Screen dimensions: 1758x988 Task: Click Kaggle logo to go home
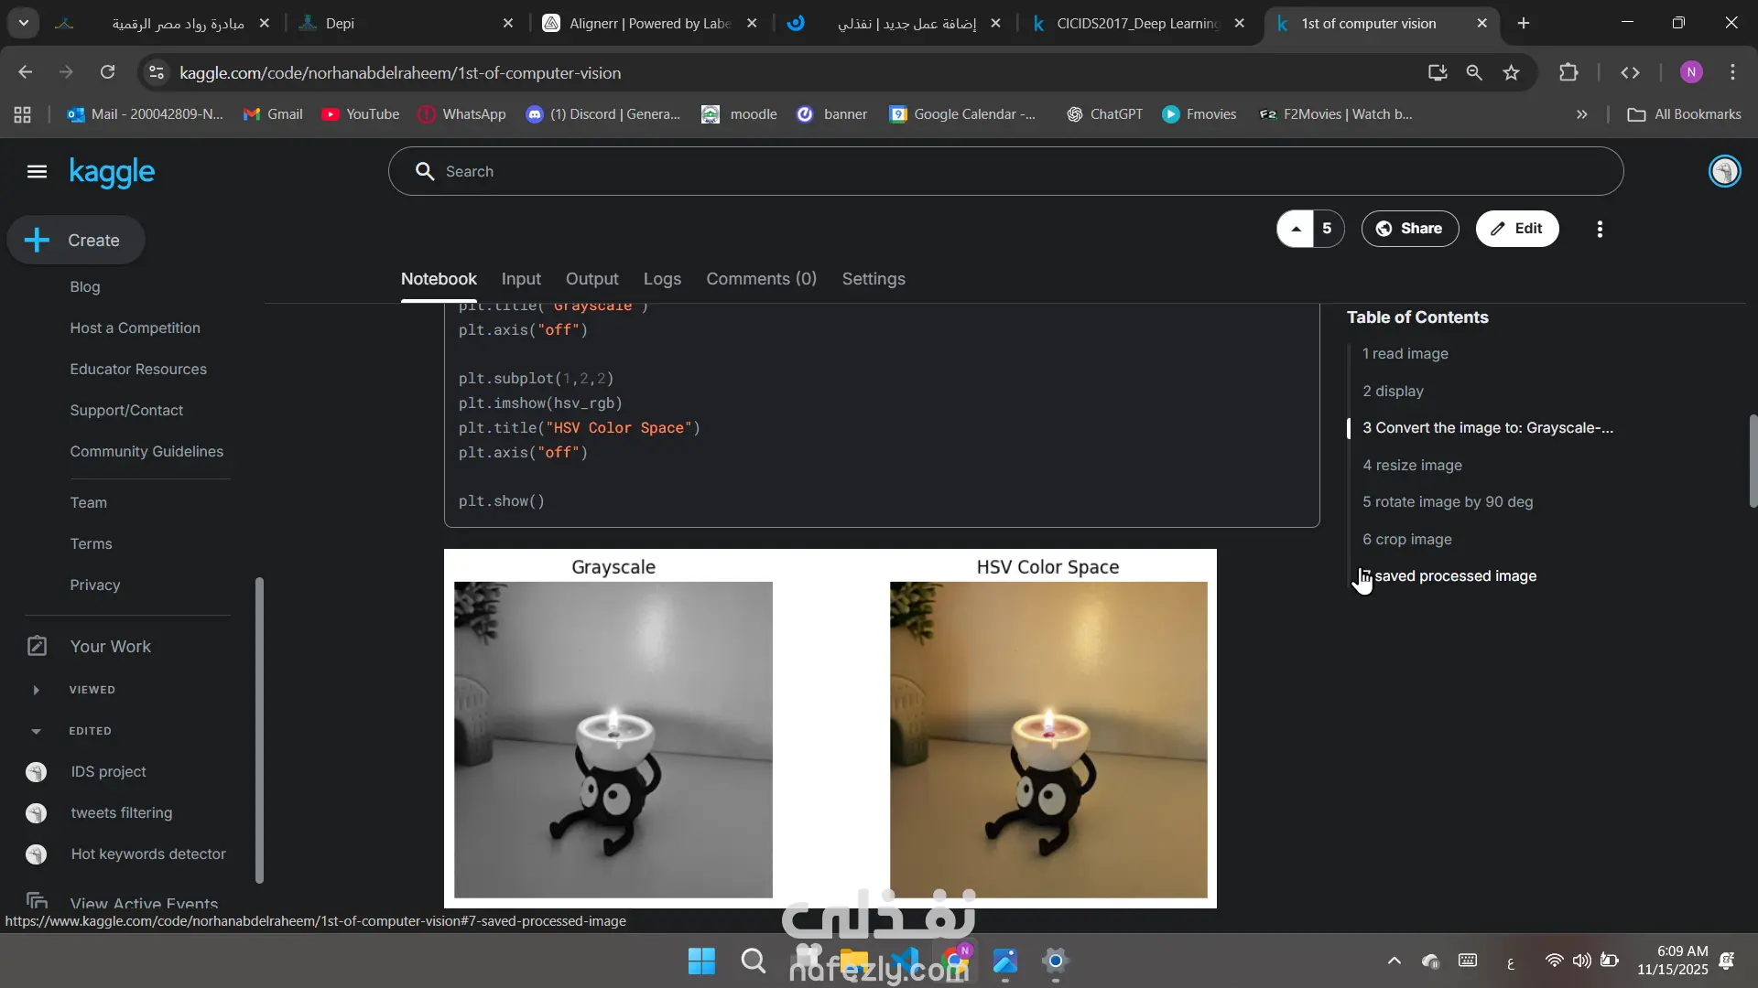coord(112,172)
